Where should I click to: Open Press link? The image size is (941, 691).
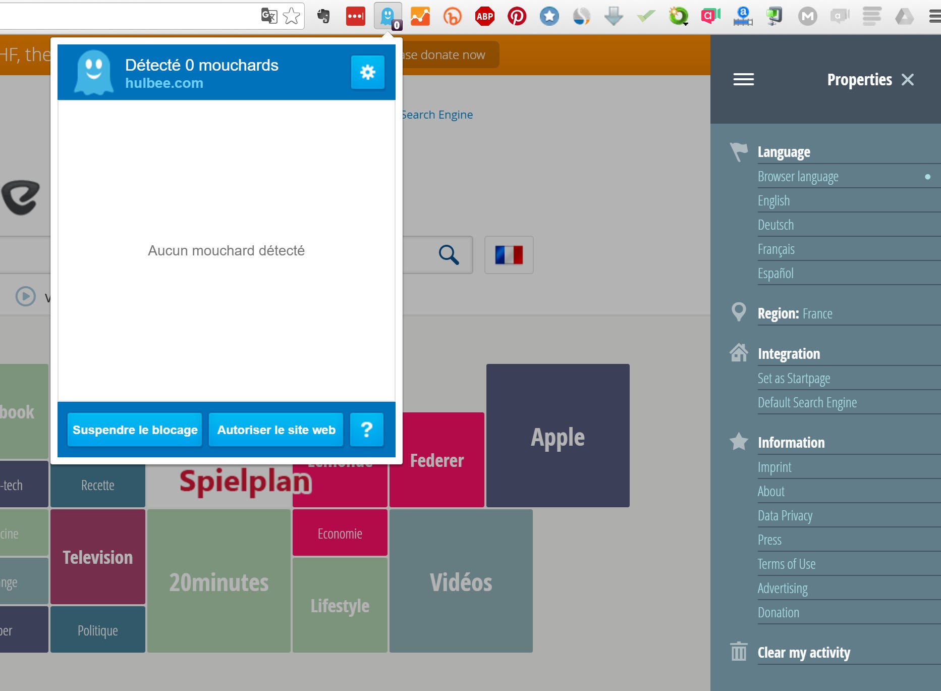point(849,540)
